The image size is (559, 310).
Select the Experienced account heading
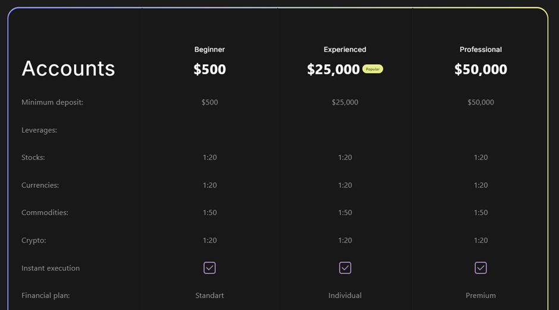click(345, 49)
